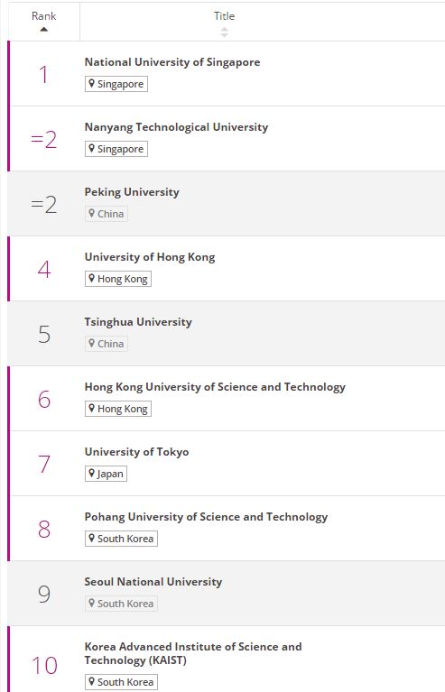This screenshot has width=445, height=692.
Task: Open University of Hong Kong page
Action: tap(150, 257)
